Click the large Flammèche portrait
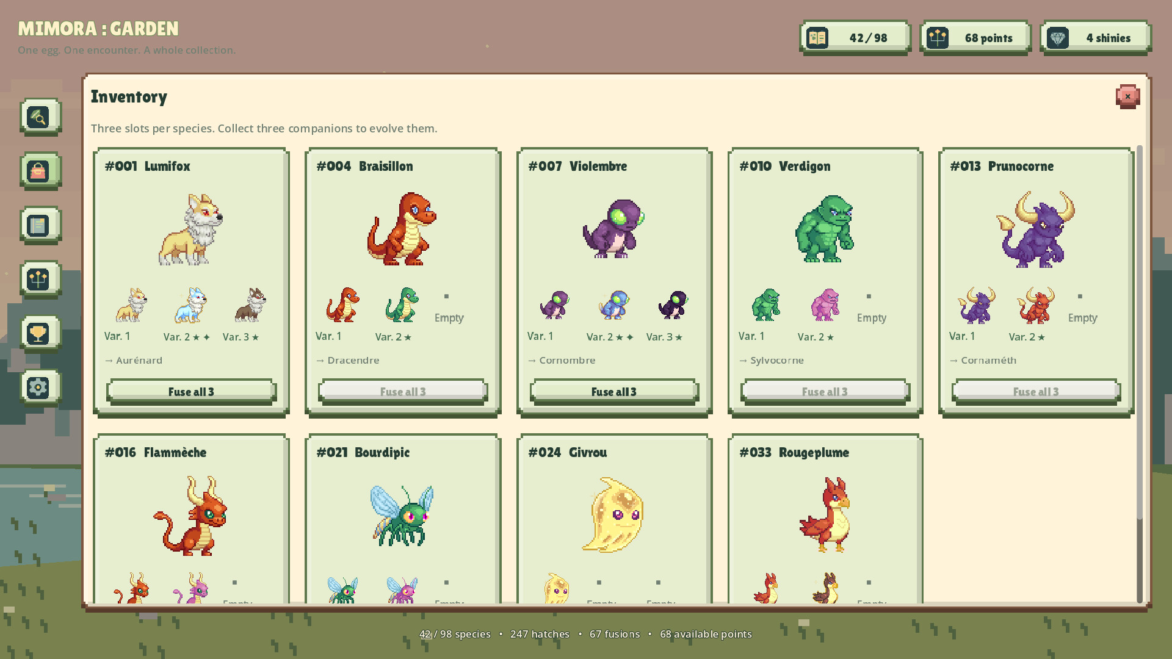The height and width of the screenshot is (659, 1172). tap(190, 516)
